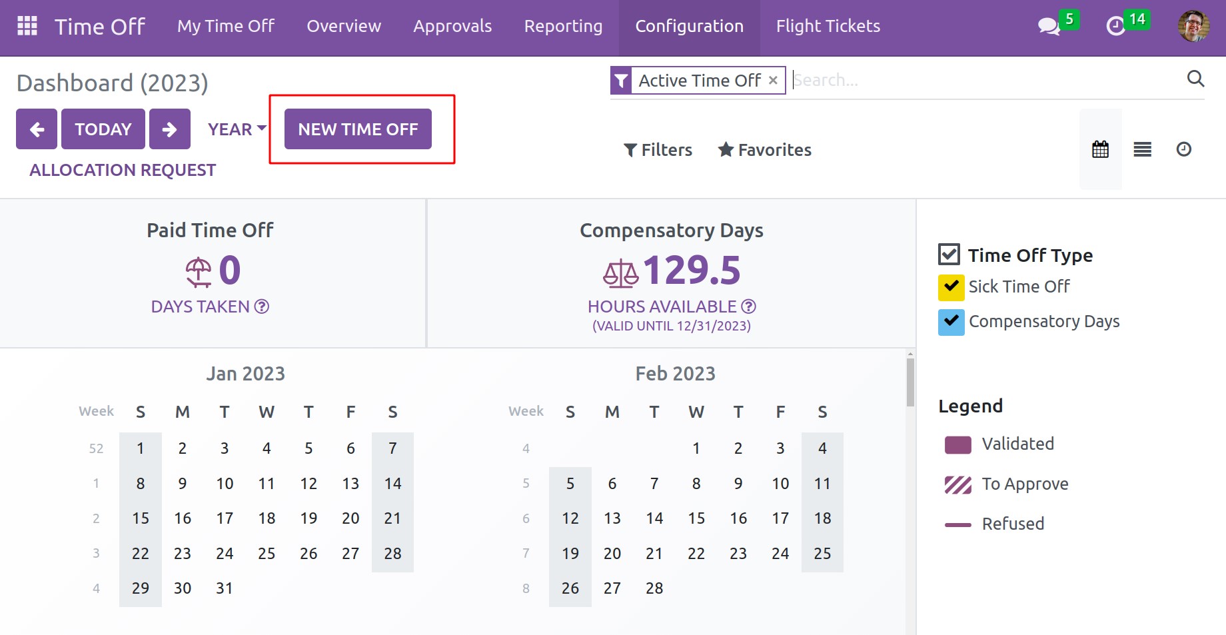Go to previous year with left arrow
1226x635 pixels.
click(x=37, y=129)
